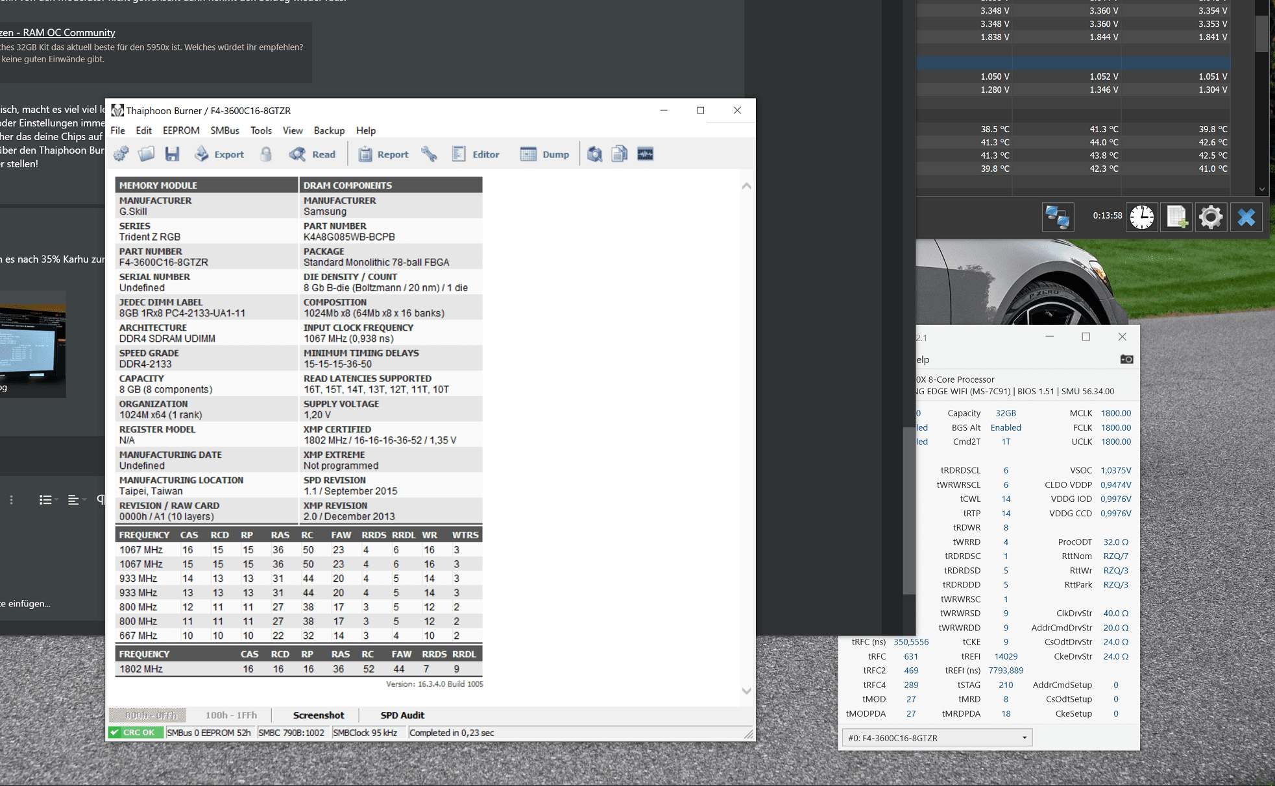
Task: Click the Thaiphoon Burner title bar icon
Action: [x=117, y=110]
